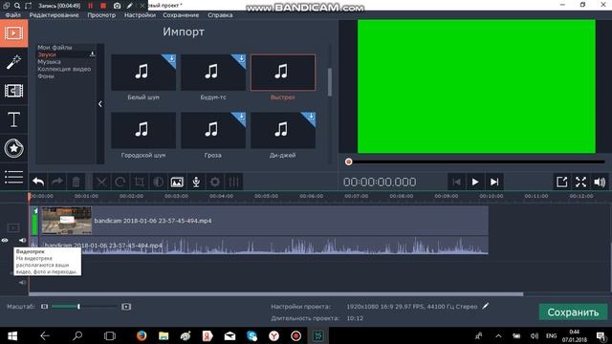Open the Редактирование menu
Viewport: 612px width, 344px height.
tap(54, 15)
